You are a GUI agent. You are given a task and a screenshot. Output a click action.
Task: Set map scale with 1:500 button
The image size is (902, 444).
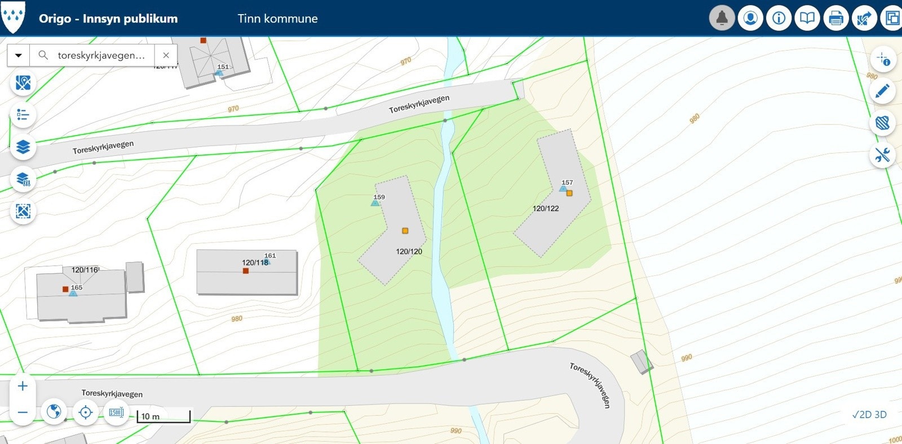[x=117, y=412]
